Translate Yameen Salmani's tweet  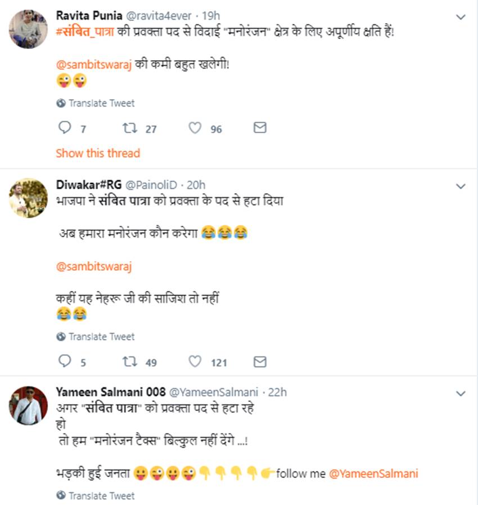(x=101, y=496)
